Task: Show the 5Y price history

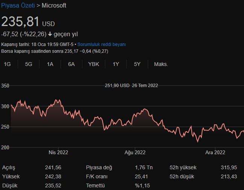Action: click(137, 64)
